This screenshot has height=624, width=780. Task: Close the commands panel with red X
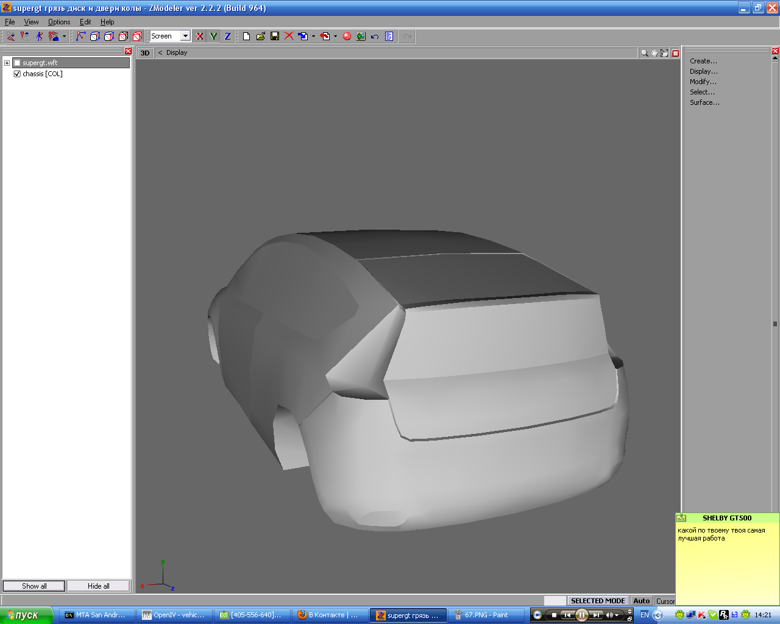[775, 51]
